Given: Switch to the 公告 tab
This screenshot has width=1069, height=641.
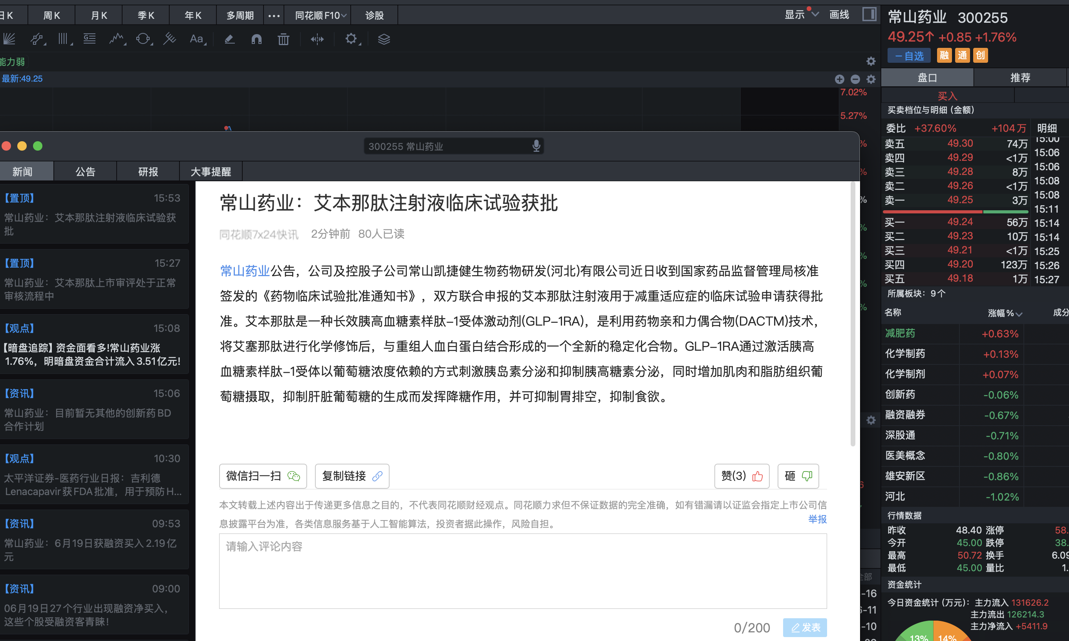Looking at the screenshot, I should pos(85,171).
